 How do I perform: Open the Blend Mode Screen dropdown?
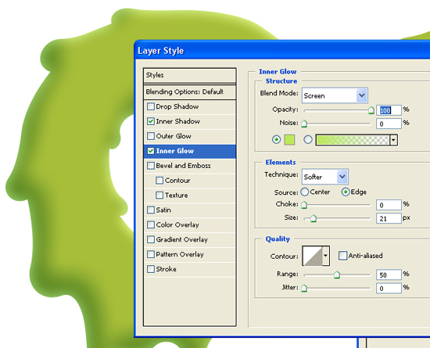[335, 95]
